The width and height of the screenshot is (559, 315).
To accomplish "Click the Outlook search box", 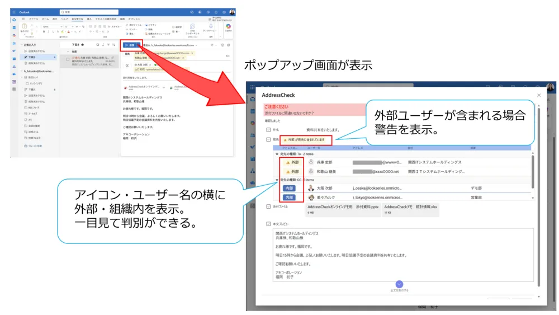I will pyautogui.click(x=89, y=12).
